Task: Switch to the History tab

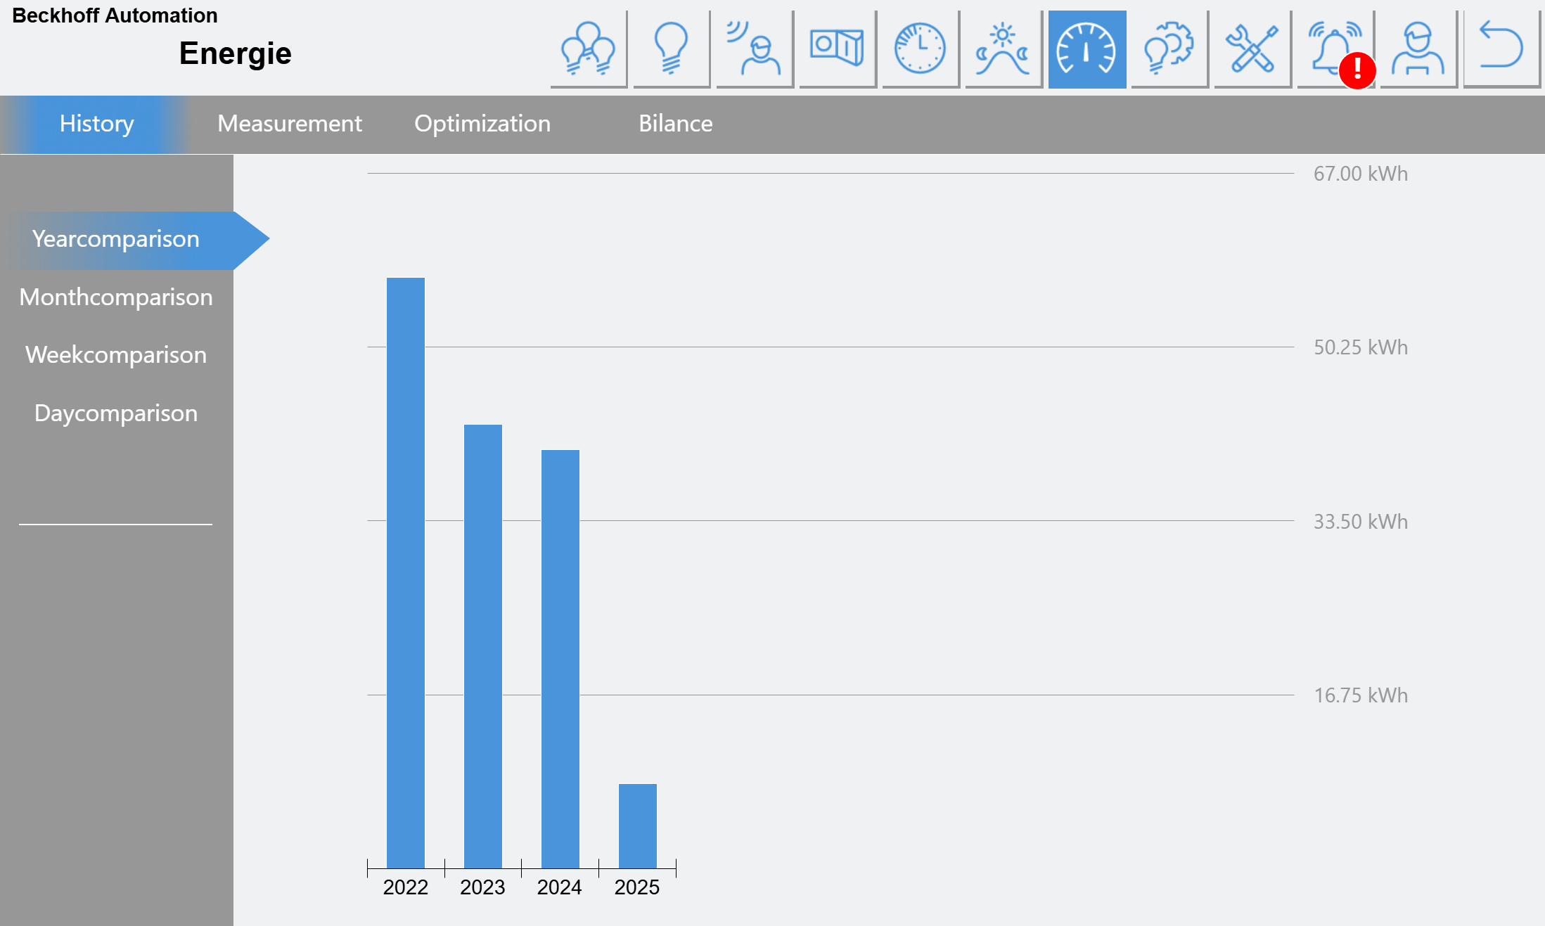Action: click(x=96, y=124)
